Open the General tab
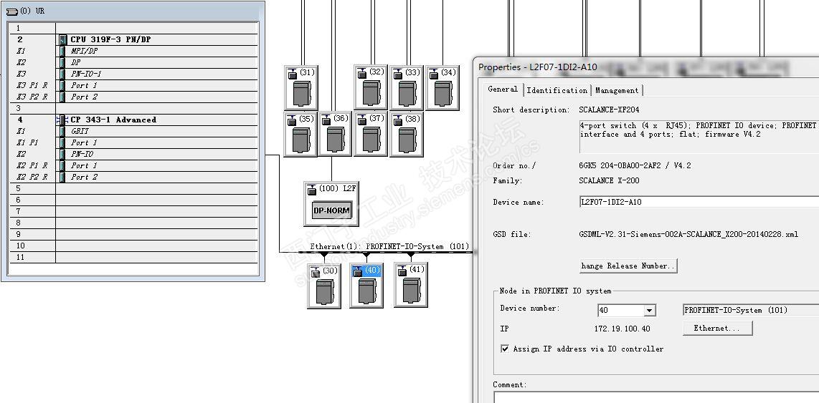This screenshot has width=819, height=403. [503, 89]
